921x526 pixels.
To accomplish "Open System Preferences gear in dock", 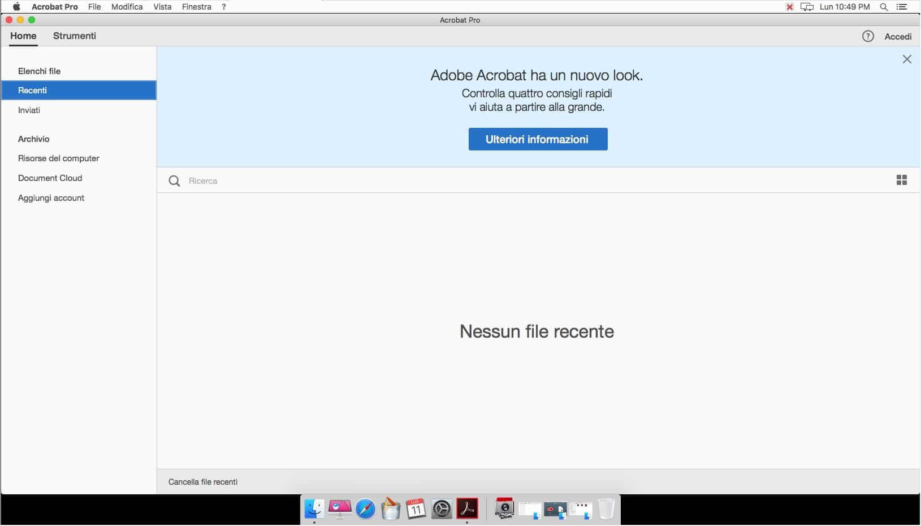I will (x=442, y=509).
